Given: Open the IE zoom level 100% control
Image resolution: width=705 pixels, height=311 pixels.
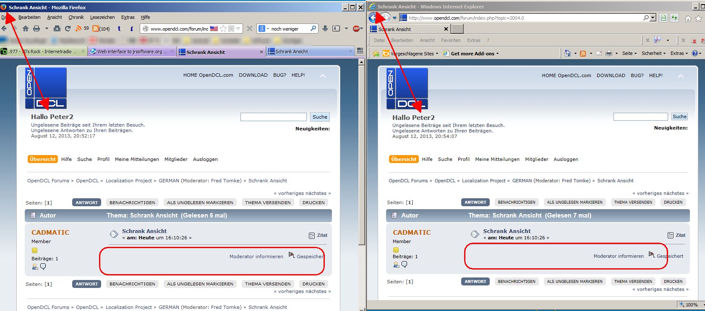Looking at the screenshot, I should pos(691,305).
